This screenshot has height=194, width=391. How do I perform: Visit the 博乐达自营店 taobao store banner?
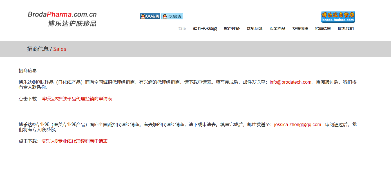pos(338,17)
